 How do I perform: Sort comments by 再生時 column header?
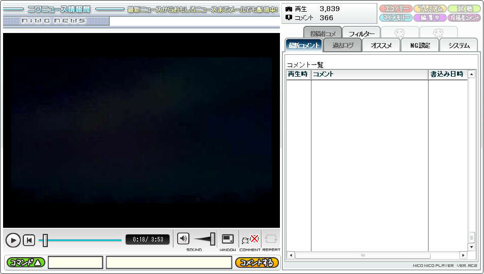pos(298,74)
